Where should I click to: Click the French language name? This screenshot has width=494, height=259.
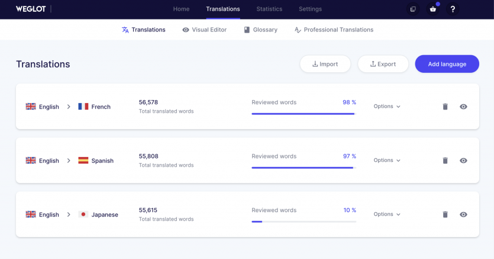(x=101, y=107)
